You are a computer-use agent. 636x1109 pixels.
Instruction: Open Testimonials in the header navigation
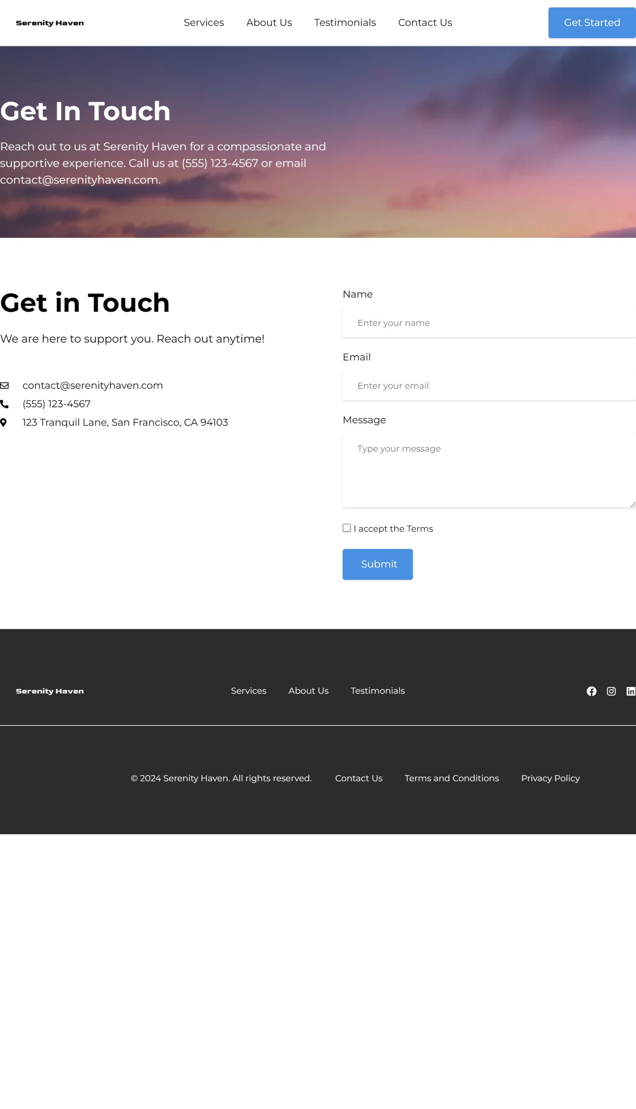[345, 23]
